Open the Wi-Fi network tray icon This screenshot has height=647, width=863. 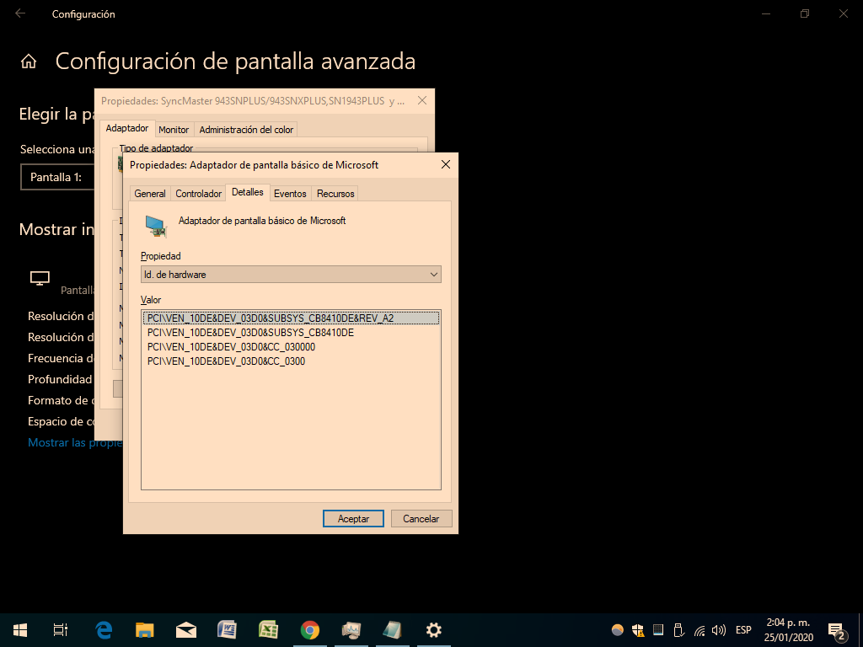coord(699,630)
